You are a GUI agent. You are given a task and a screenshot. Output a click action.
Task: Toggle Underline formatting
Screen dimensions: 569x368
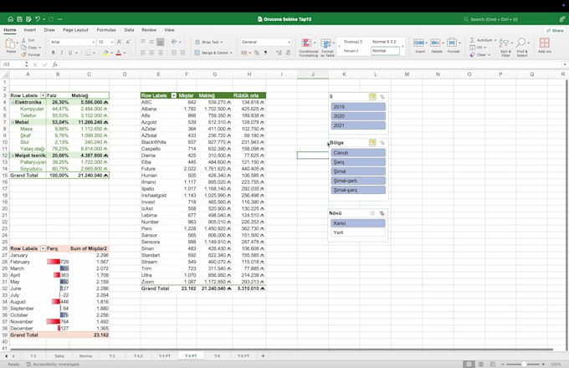(70, 53)
